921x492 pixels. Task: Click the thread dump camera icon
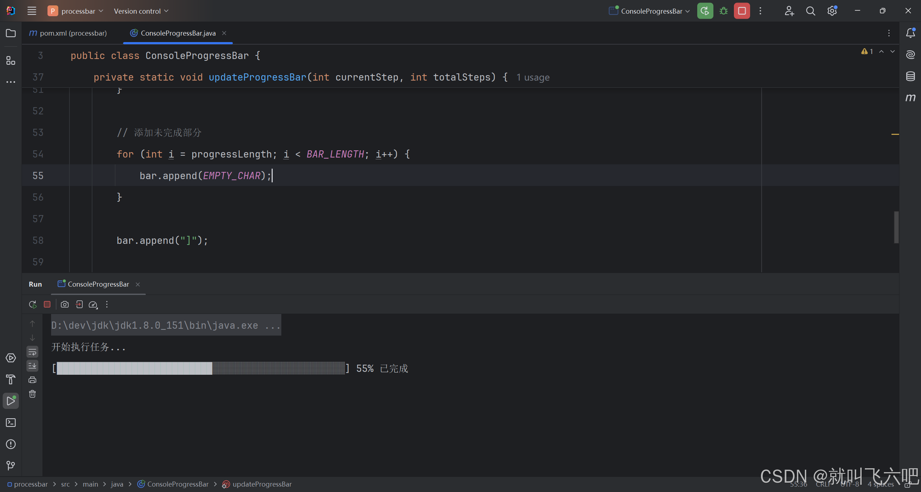click(x=65, y=305)
